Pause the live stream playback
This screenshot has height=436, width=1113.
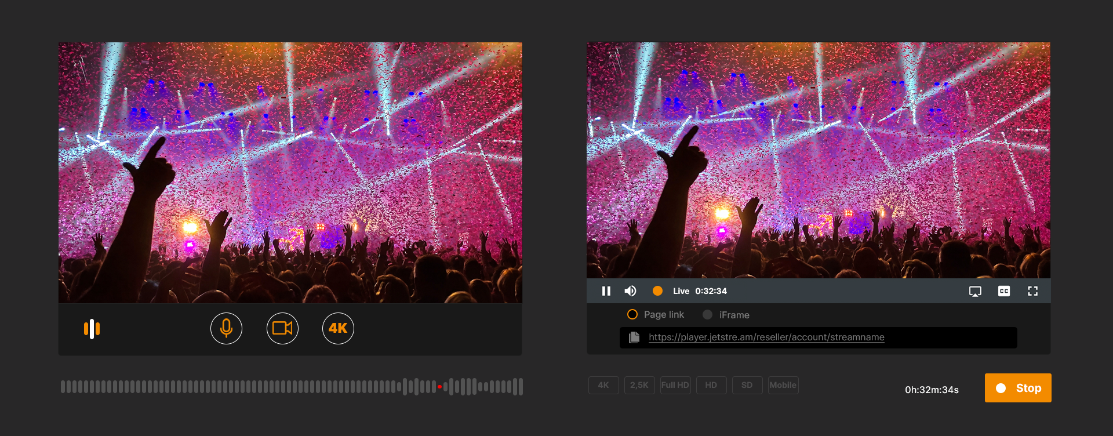click(606, 291)
